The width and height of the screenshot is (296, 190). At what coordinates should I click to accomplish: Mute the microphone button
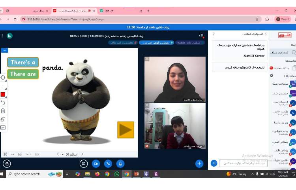tap(120, 164)
